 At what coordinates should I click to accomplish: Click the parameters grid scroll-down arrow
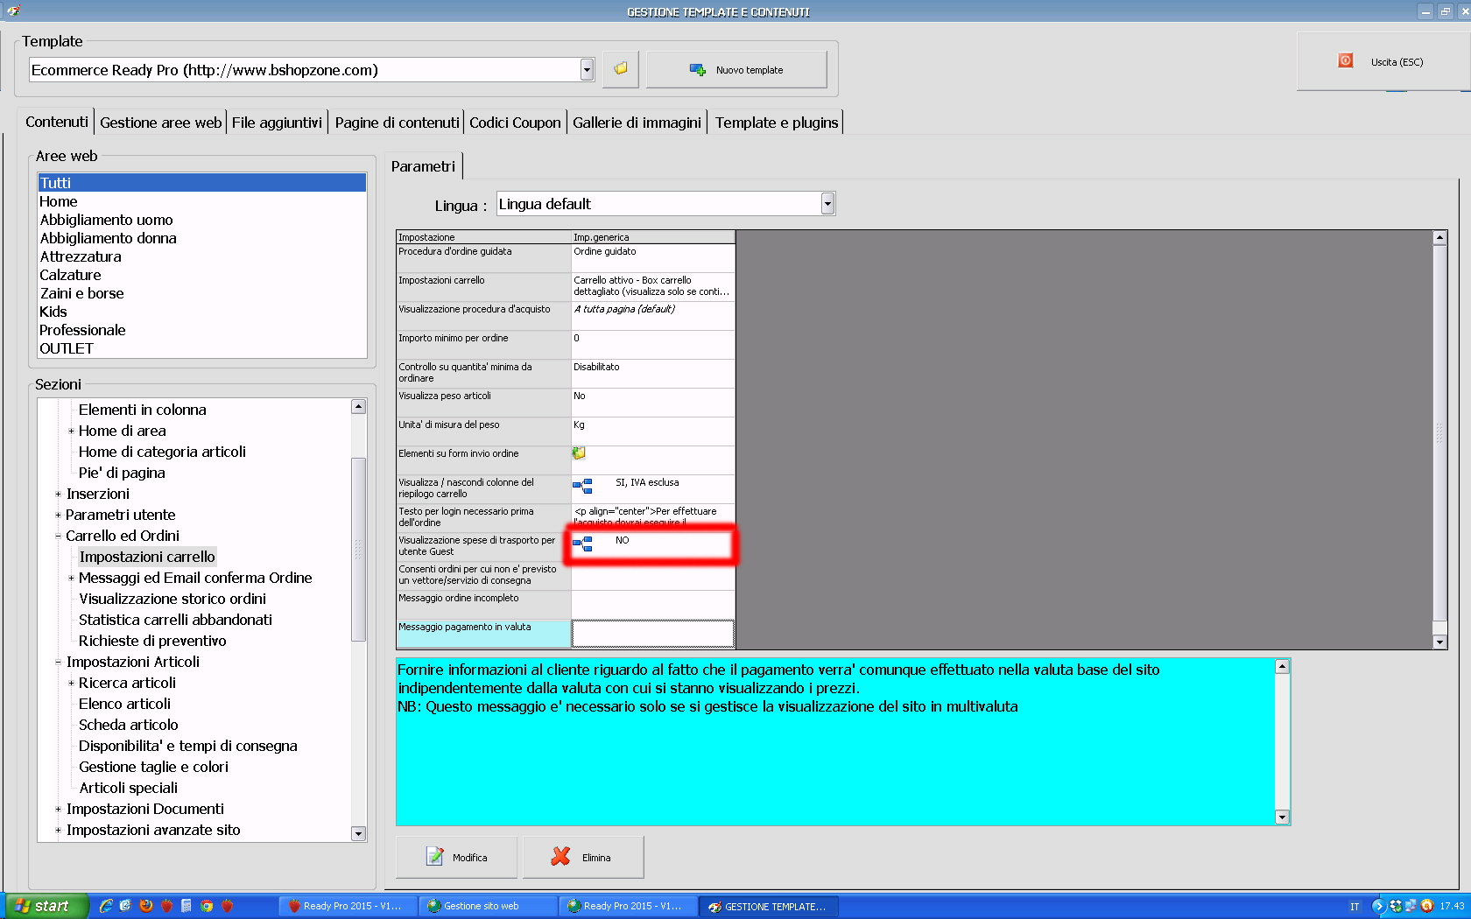(1439, 642)
